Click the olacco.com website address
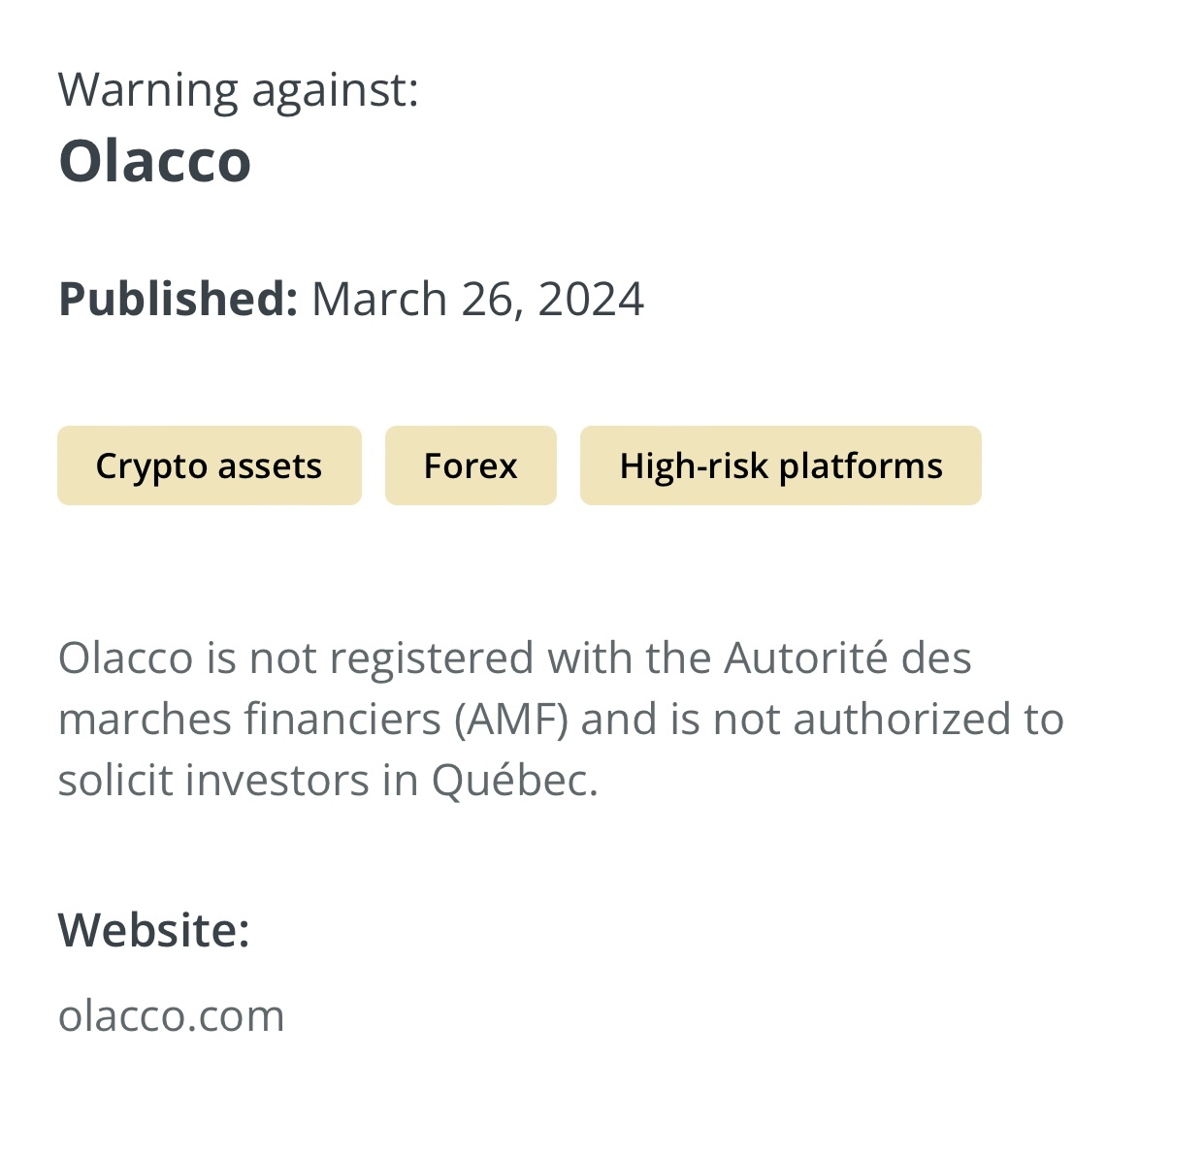The width and height of the screenshot is (1204, 1154). click(x=172, y=1015)
